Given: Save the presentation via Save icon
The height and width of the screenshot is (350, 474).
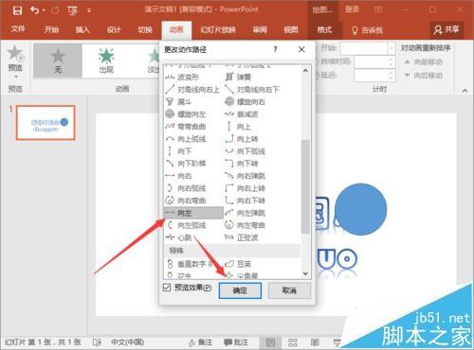Looking at the screenshot, I should point(17,11).
